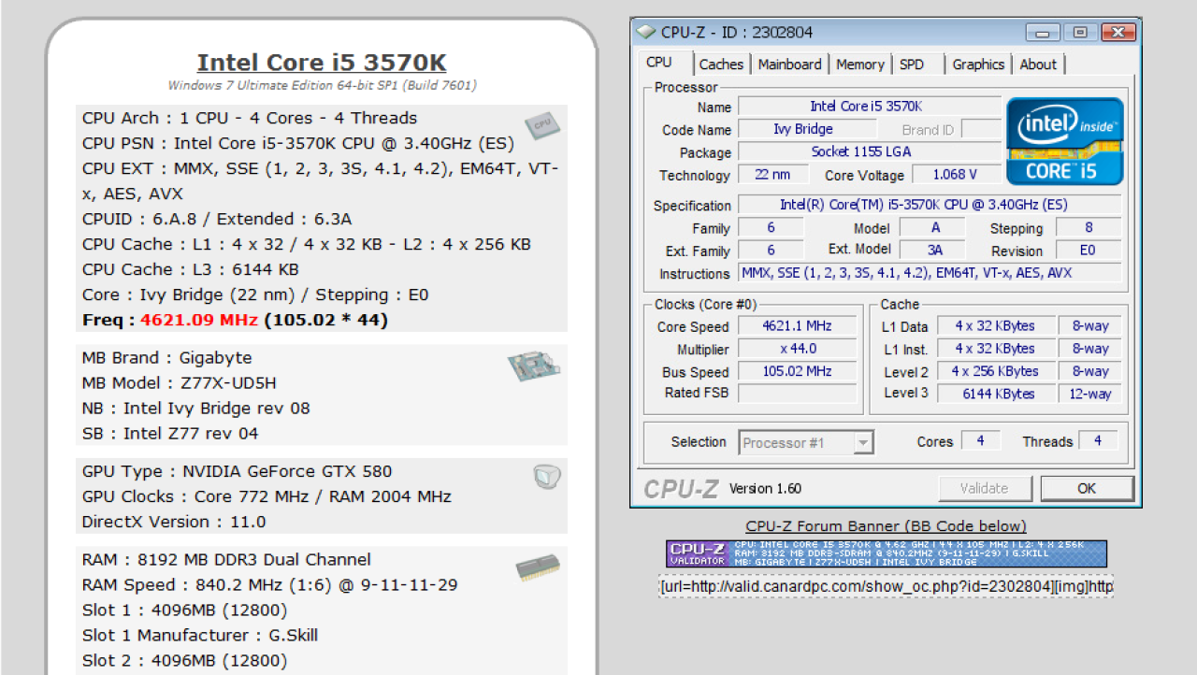Switch to the Mainboard tab

point(789,65)
